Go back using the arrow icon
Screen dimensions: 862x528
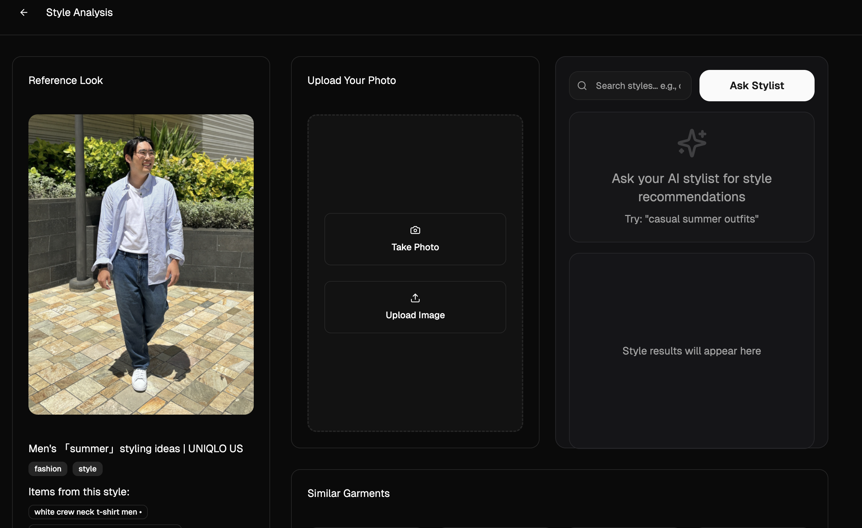(x=24, y=13)
